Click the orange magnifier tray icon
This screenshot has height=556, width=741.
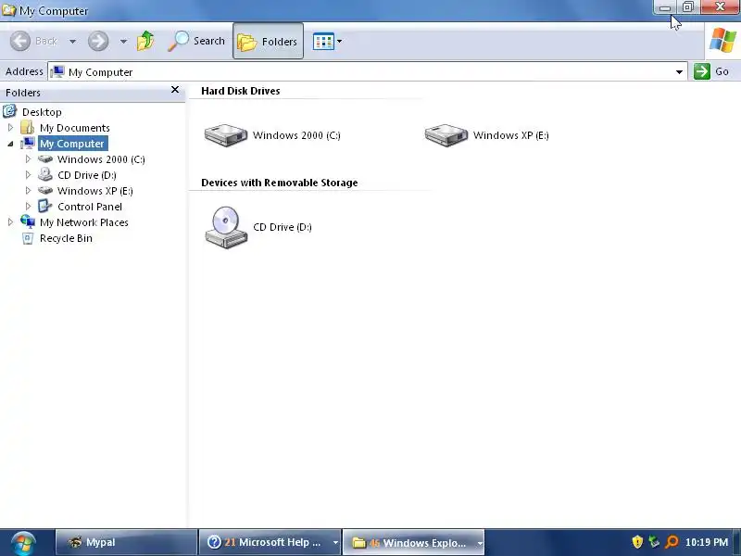672,542
